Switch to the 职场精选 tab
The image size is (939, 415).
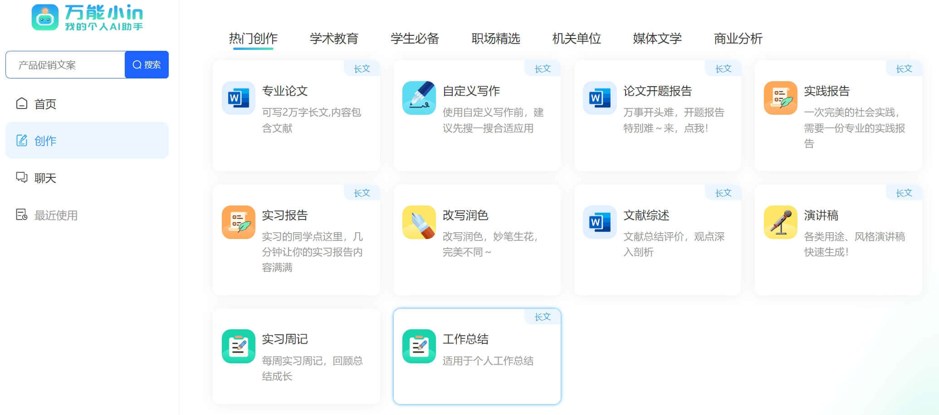click(495, 39)
